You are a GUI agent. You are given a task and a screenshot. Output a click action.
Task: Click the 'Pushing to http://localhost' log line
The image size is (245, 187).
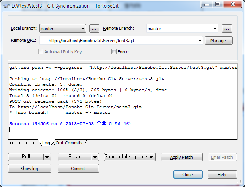coord(87,79)
